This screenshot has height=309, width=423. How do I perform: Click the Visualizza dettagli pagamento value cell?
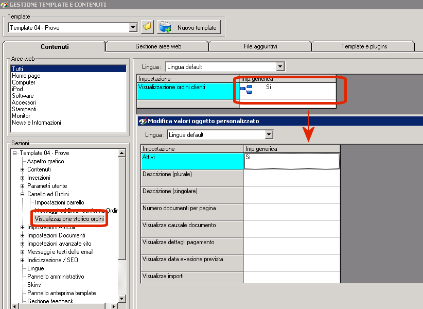click(292, 246)
